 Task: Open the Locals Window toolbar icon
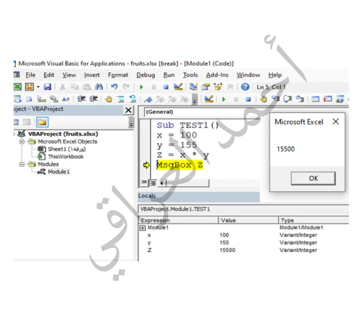click(315, 99)
